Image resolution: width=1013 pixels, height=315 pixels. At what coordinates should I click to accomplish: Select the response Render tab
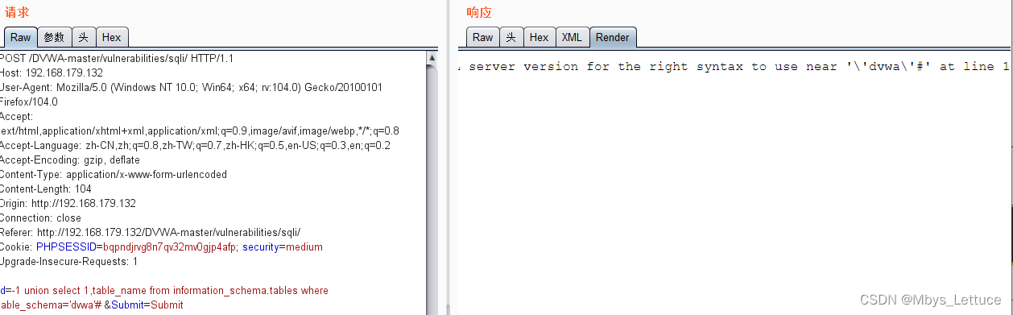tap(613, 37)
